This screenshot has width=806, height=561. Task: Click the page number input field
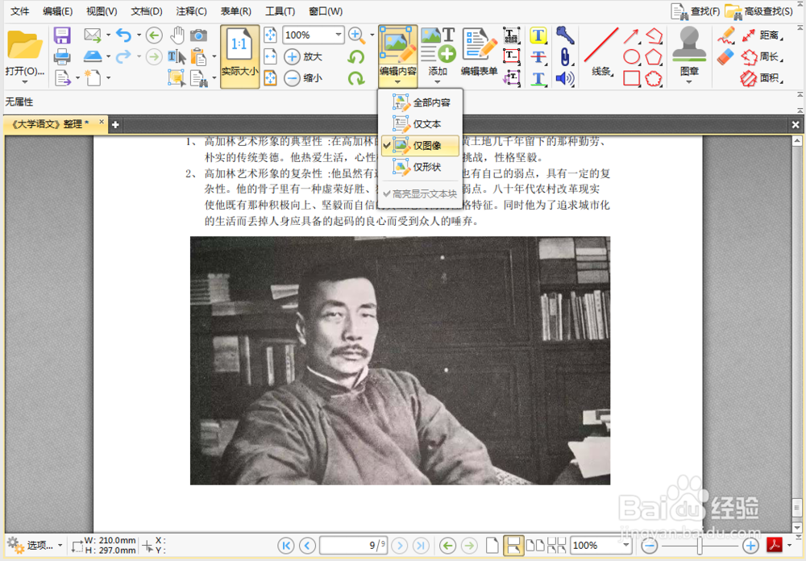tap(352, 546)
